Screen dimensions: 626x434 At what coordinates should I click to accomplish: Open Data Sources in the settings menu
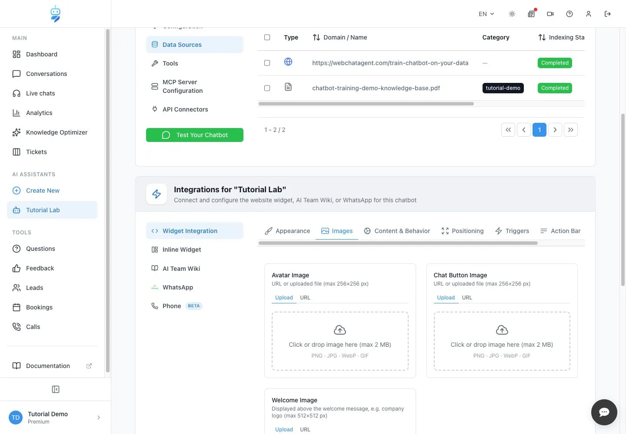point(195,45)
